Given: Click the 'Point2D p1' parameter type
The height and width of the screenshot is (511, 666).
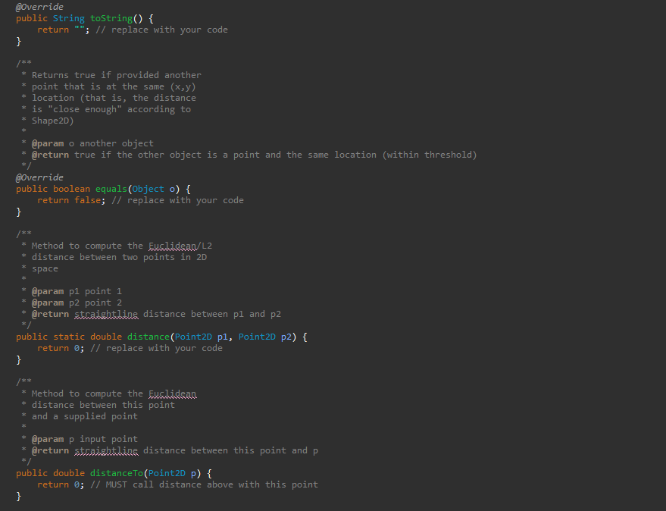Looking at the screenshot, I should 193,337.
